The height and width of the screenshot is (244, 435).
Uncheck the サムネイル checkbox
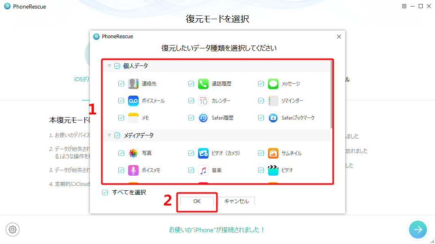[x=261, y=153]
